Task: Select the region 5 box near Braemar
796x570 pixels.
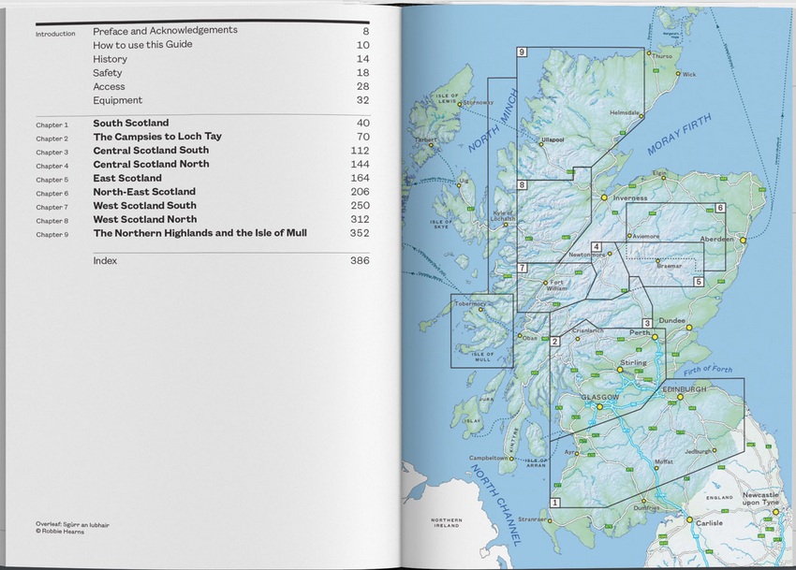Action: (698, 281)
